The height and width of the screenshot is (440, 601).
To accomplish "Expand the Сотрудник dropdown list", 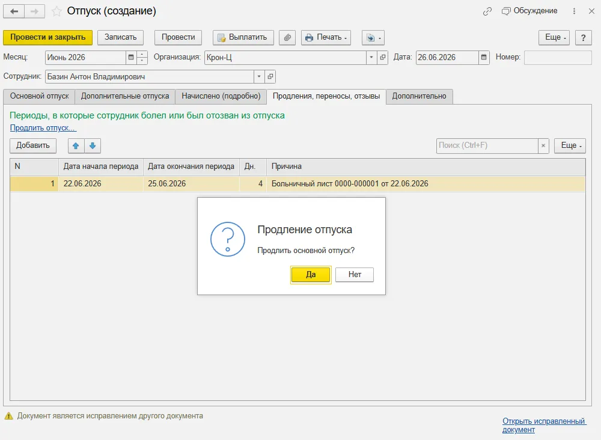I will [x=259, y=77].
